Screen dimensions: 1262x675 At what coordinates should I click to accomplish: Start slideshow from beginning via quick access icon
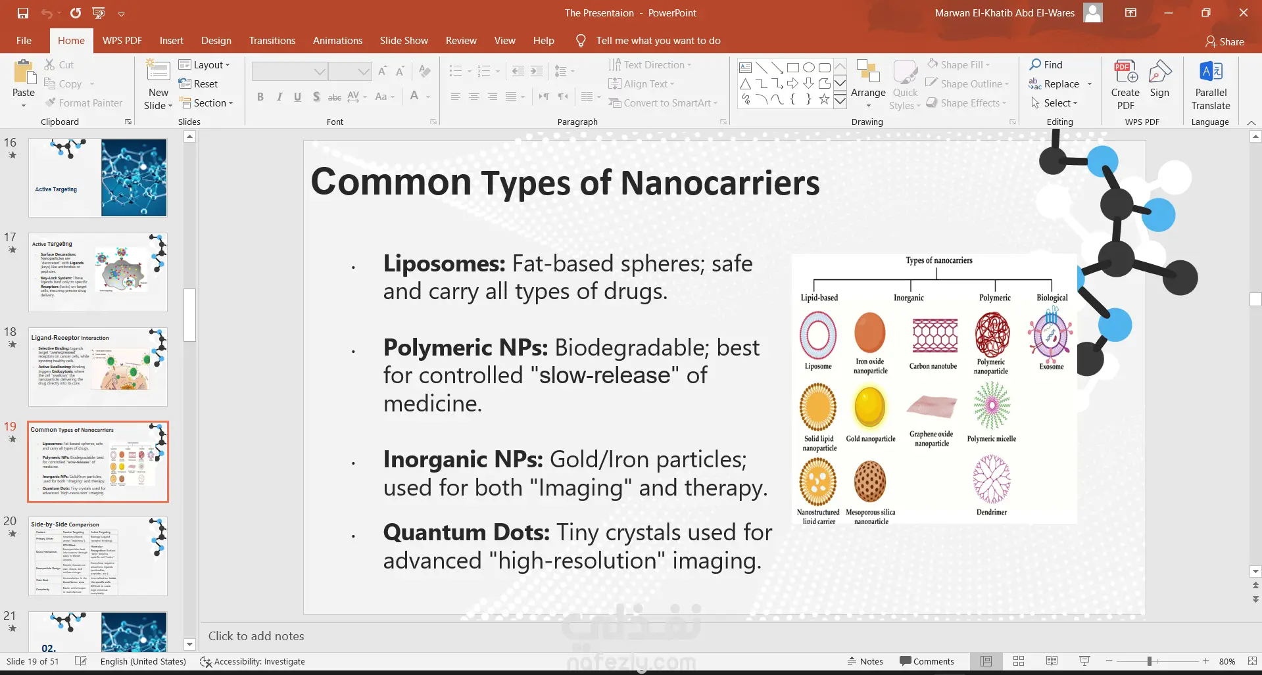99,13
